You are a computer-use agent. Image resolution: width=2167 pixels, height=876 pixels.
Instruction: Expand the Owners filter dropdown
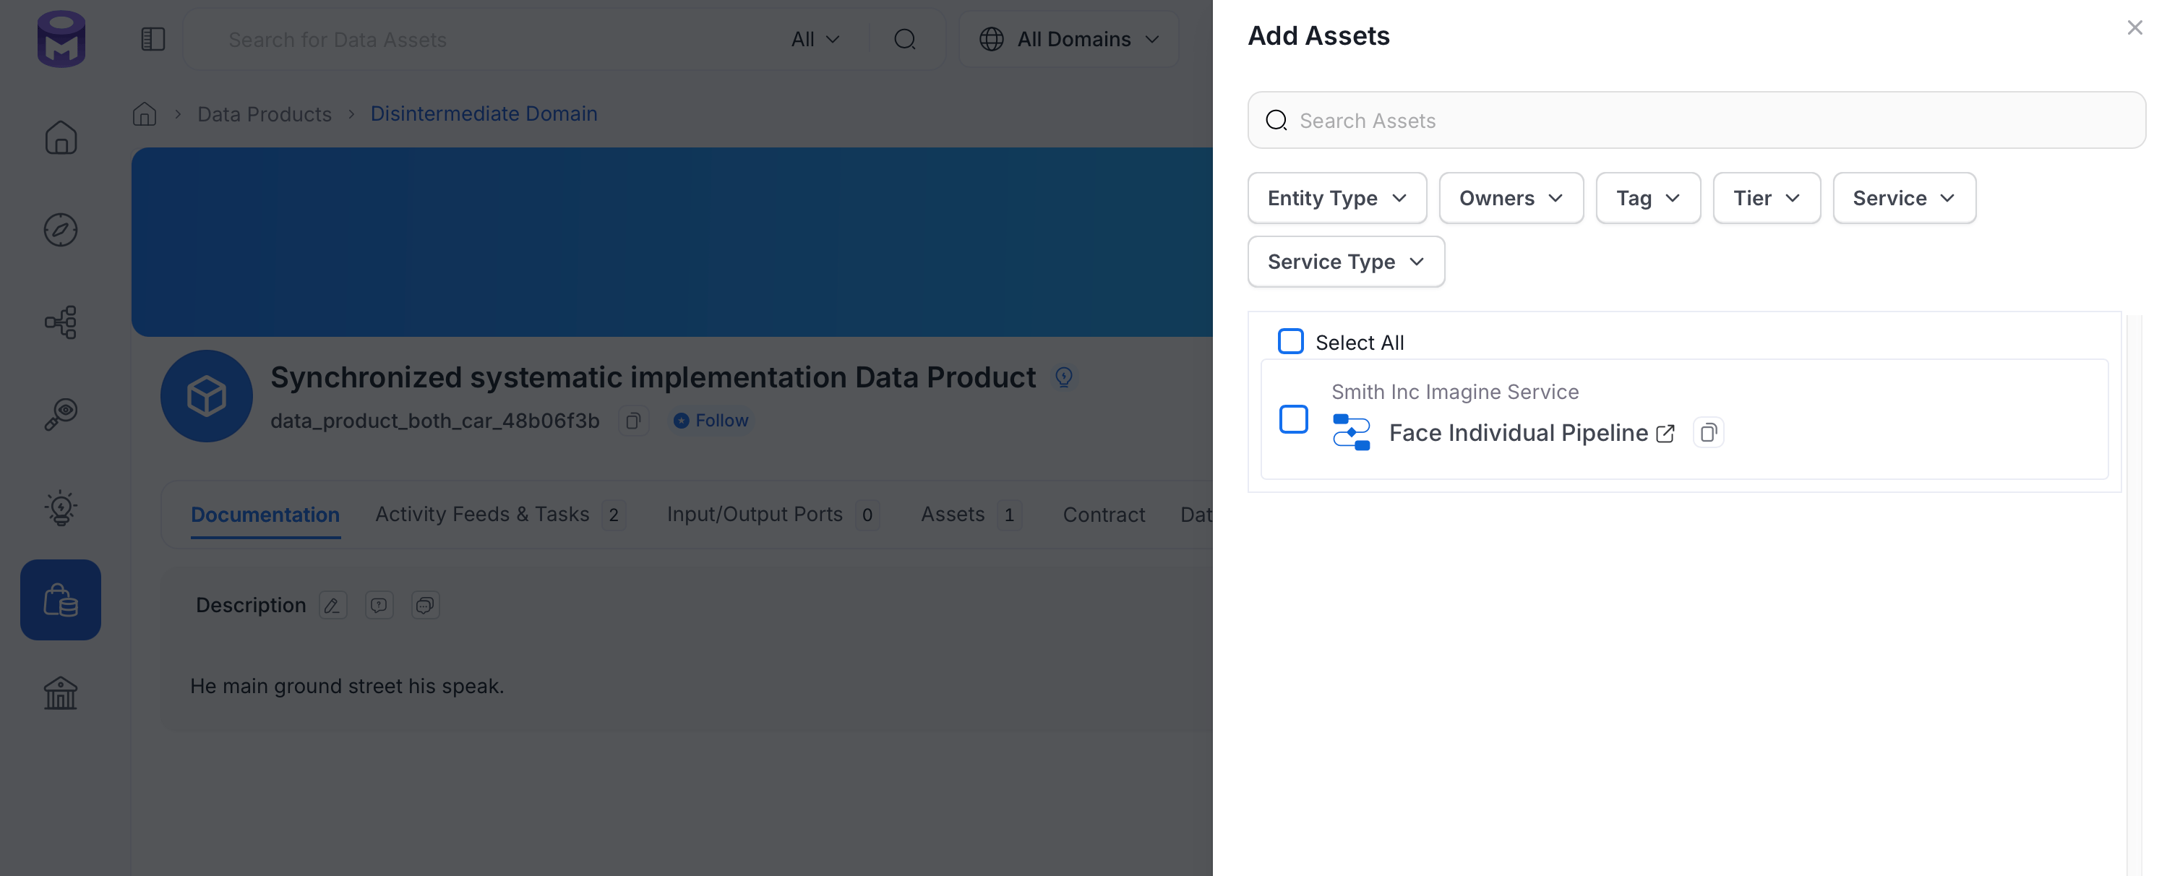(1511, 198)
